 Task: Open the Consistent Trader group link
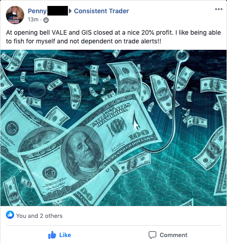[102, 11]
